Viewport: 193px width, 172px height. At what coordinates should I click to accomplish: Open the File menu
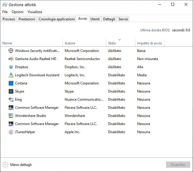(x=5, y=12)
